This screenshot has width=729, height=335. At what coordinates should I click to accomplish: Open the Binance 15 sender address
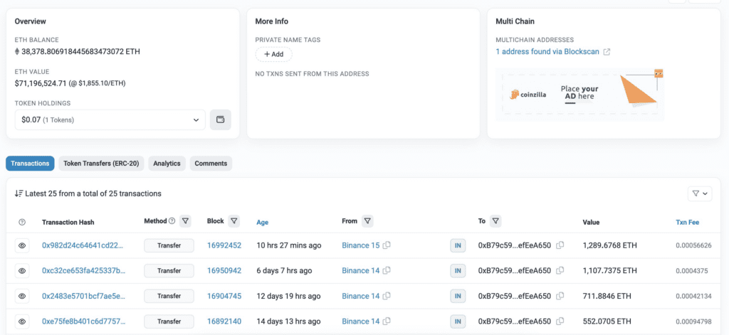pyautogui.click(x=361, y=245)
